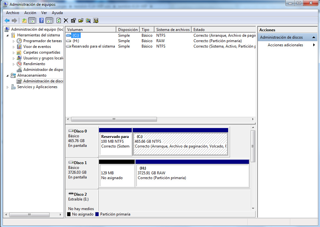Select Visor de eventos in the tree
Image resolution: width=320 pixels, height=227 pixels.
[37, 47]
